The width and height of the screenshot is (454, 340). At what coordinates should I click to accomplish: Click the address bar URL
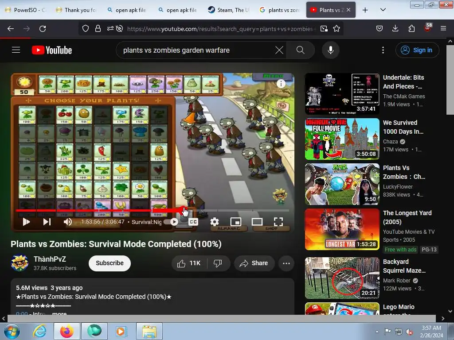point(221,29)
